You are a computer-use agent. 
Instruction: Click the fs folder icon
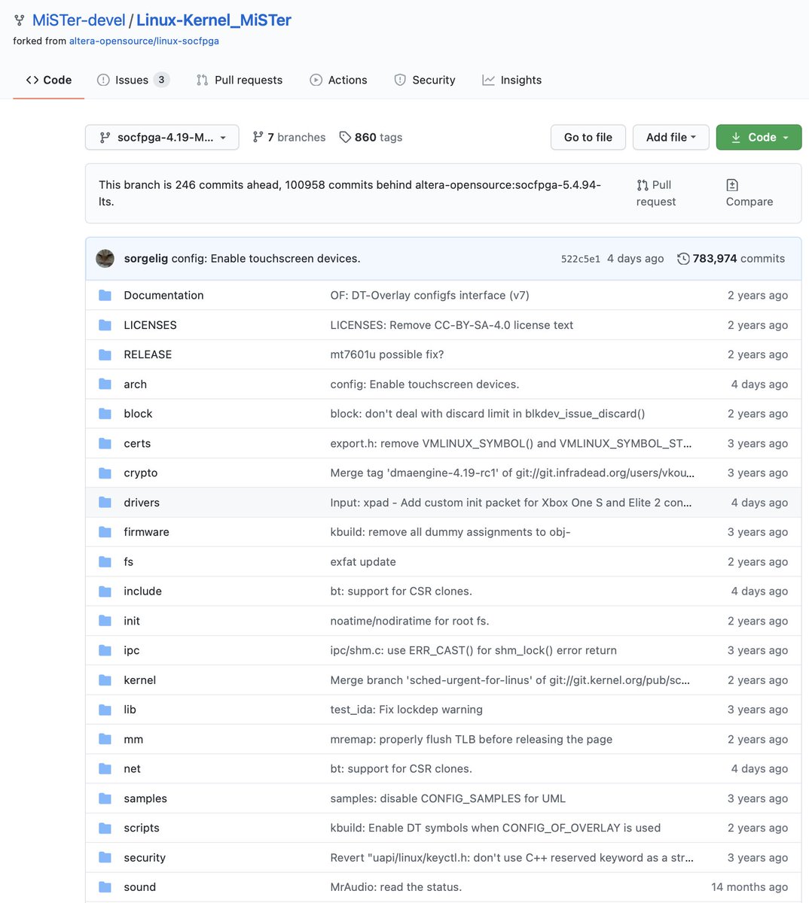point(105,561)
